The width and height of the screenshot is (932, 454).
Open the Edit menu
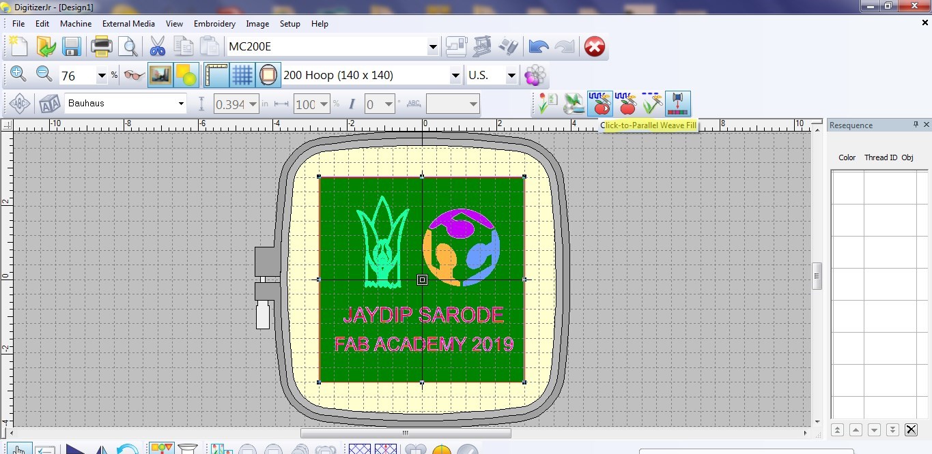(42, 23)
